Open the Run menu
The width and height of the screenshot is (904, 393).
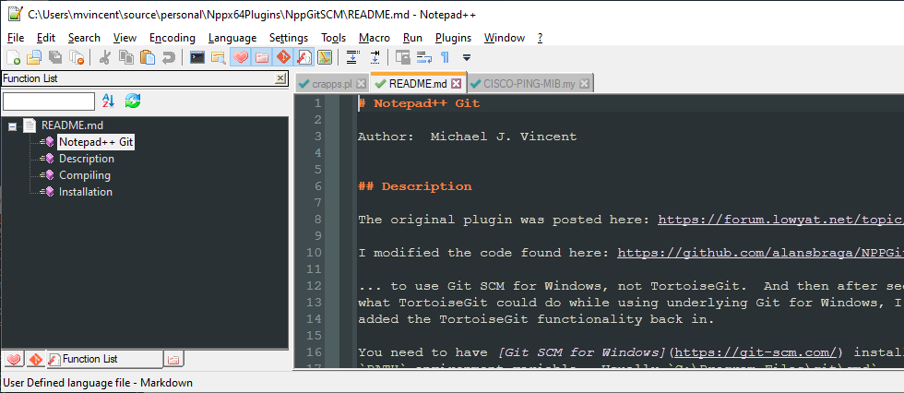tap(413, 38)
